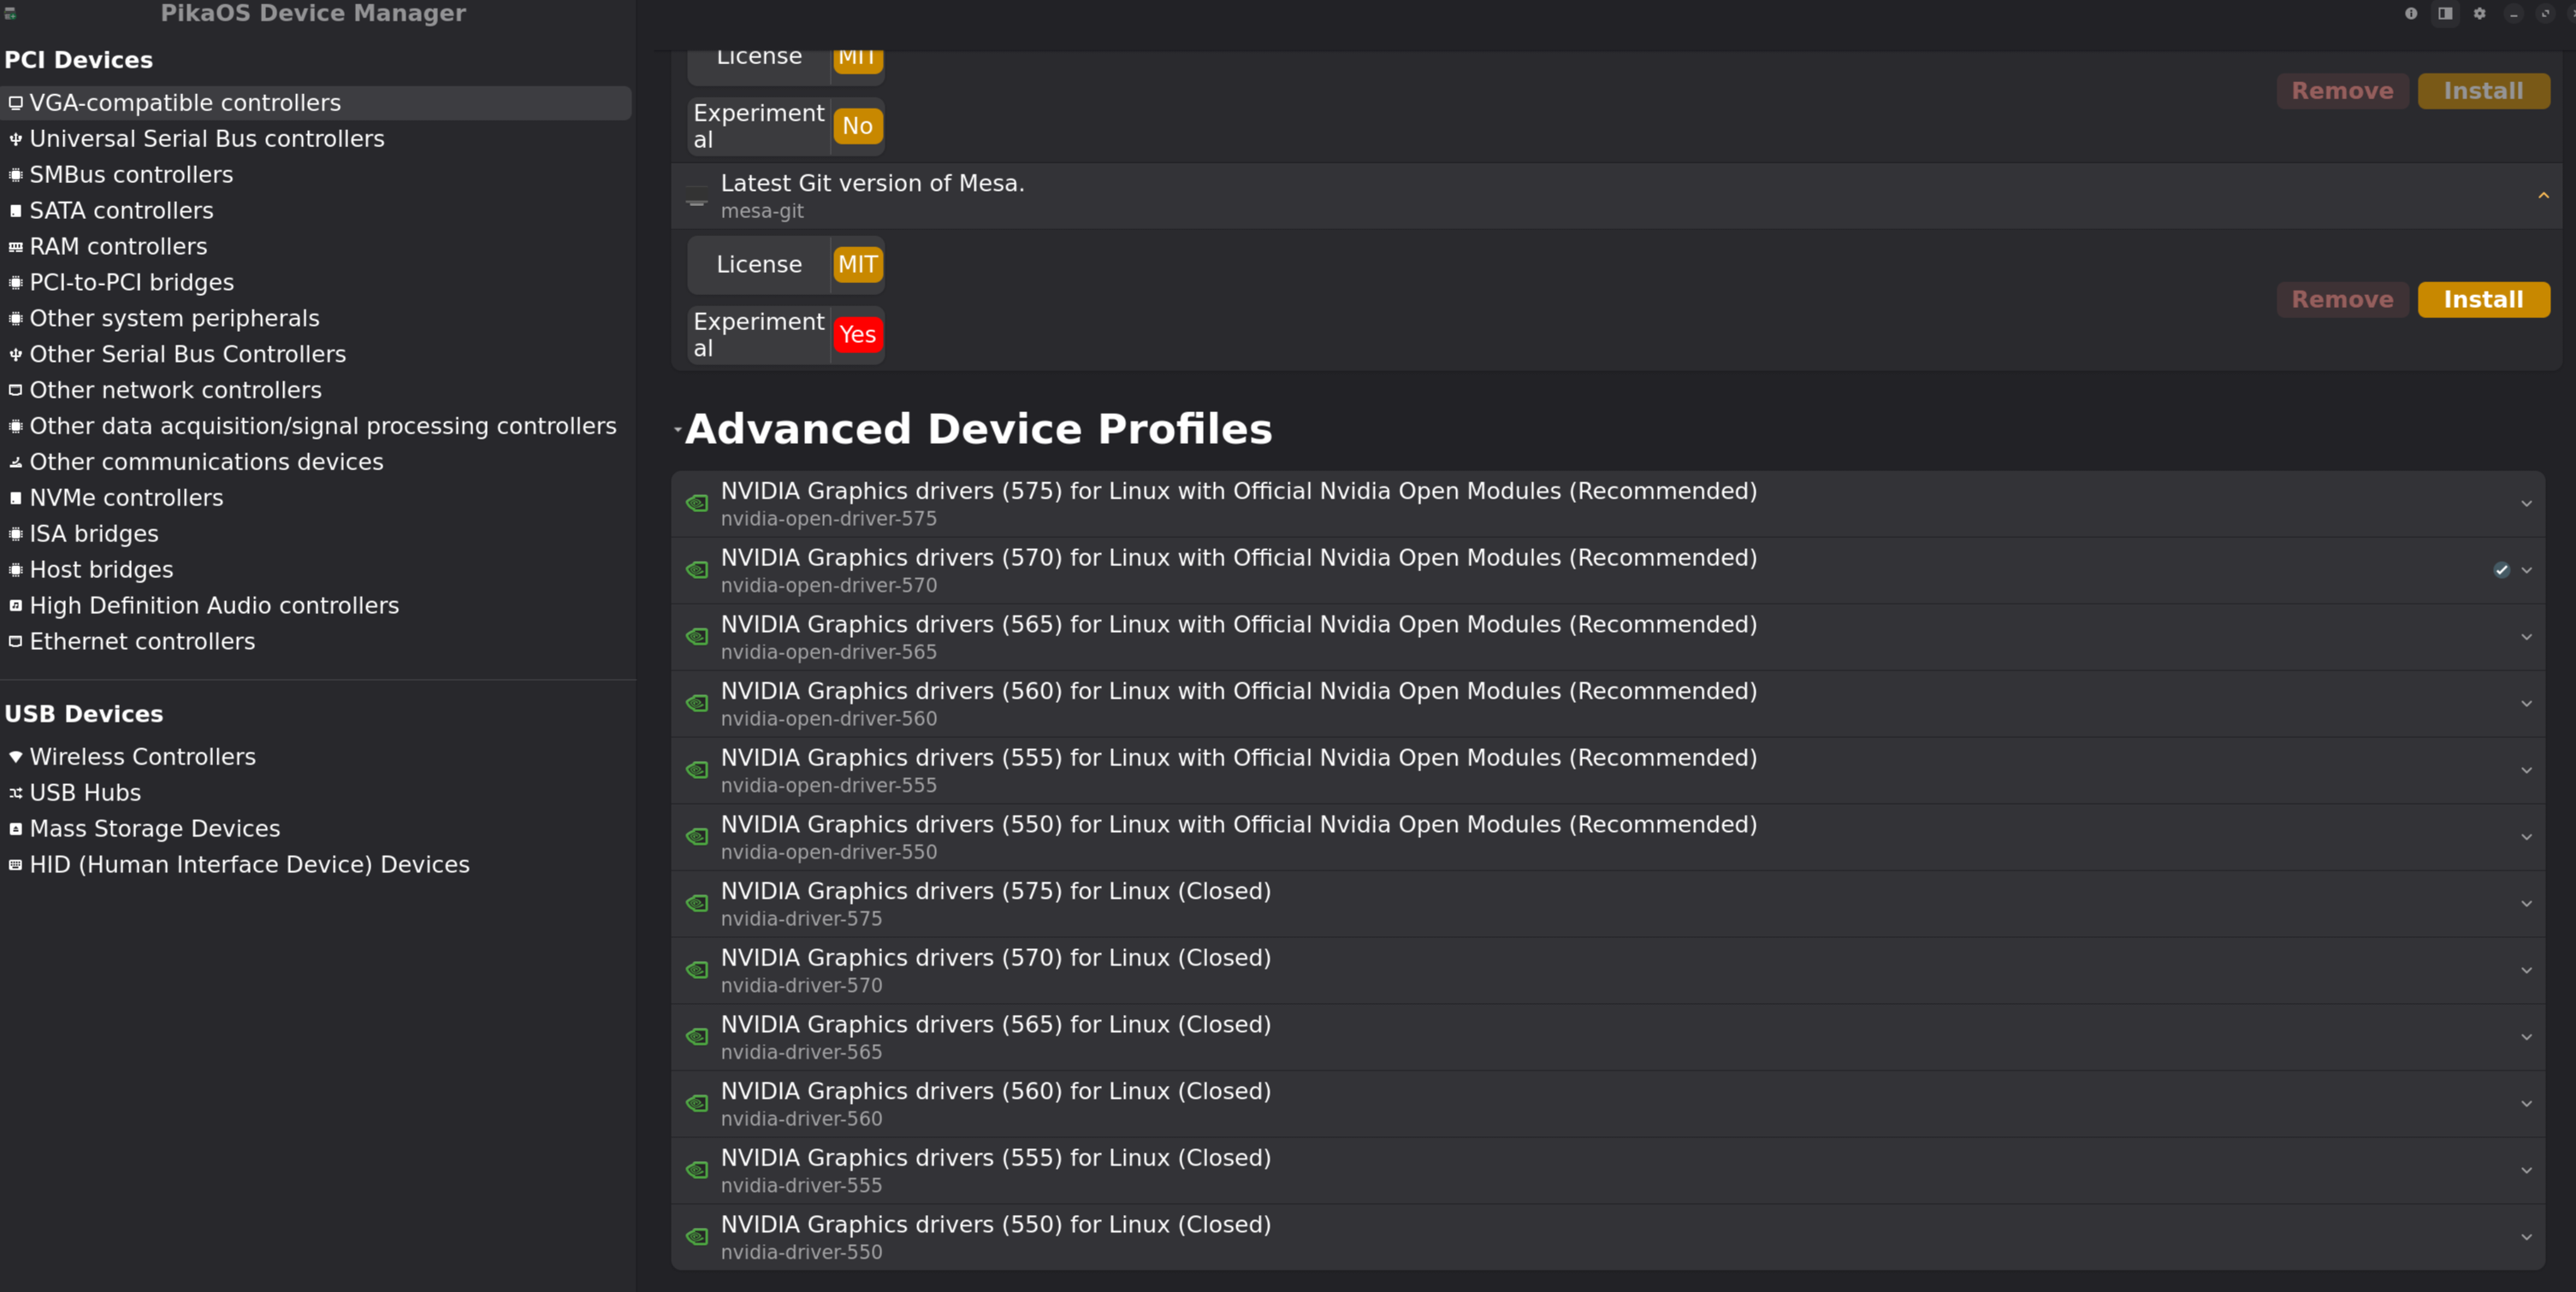Click the SMBus controllers chip icon

pyautogui.click(x=15, y=175)
